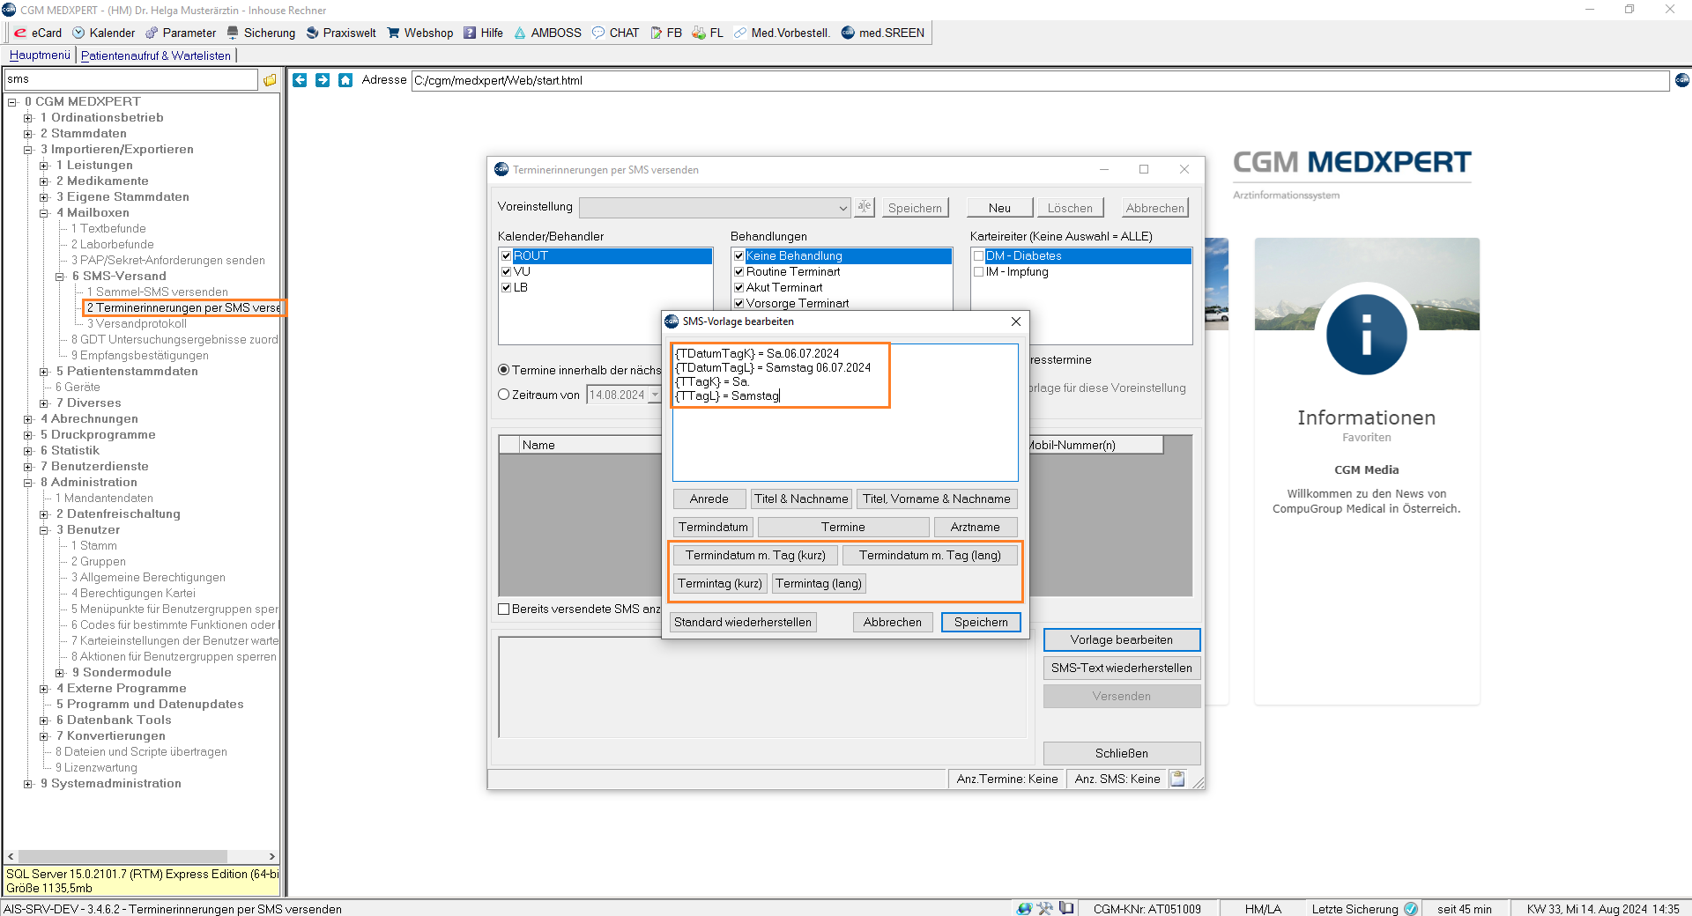Click Standard wiederherstellen button
The height and width of the screenshot is (916, 1692).
[x=743, y=622]
